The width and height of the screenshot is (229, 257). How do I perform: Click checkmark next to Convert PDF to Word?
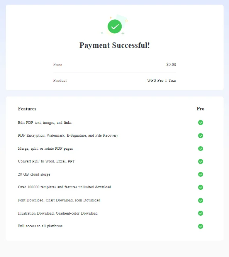(200, 161)
